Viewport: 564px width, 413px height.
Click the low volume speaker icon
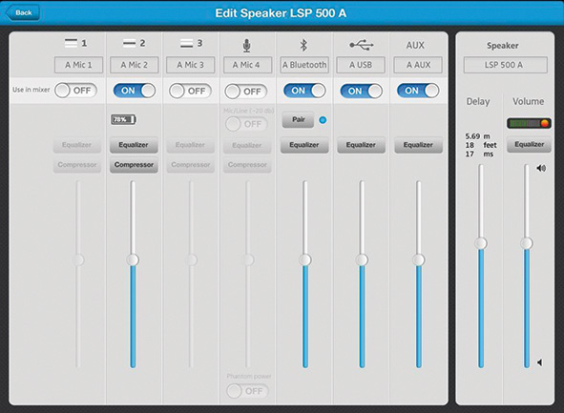[539, 362]
